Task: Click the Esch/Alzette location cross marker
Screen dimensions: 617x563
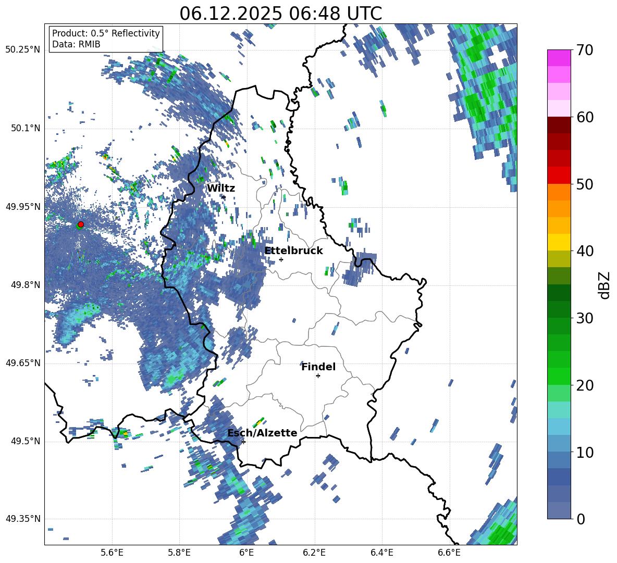Action: coord(243,442)
